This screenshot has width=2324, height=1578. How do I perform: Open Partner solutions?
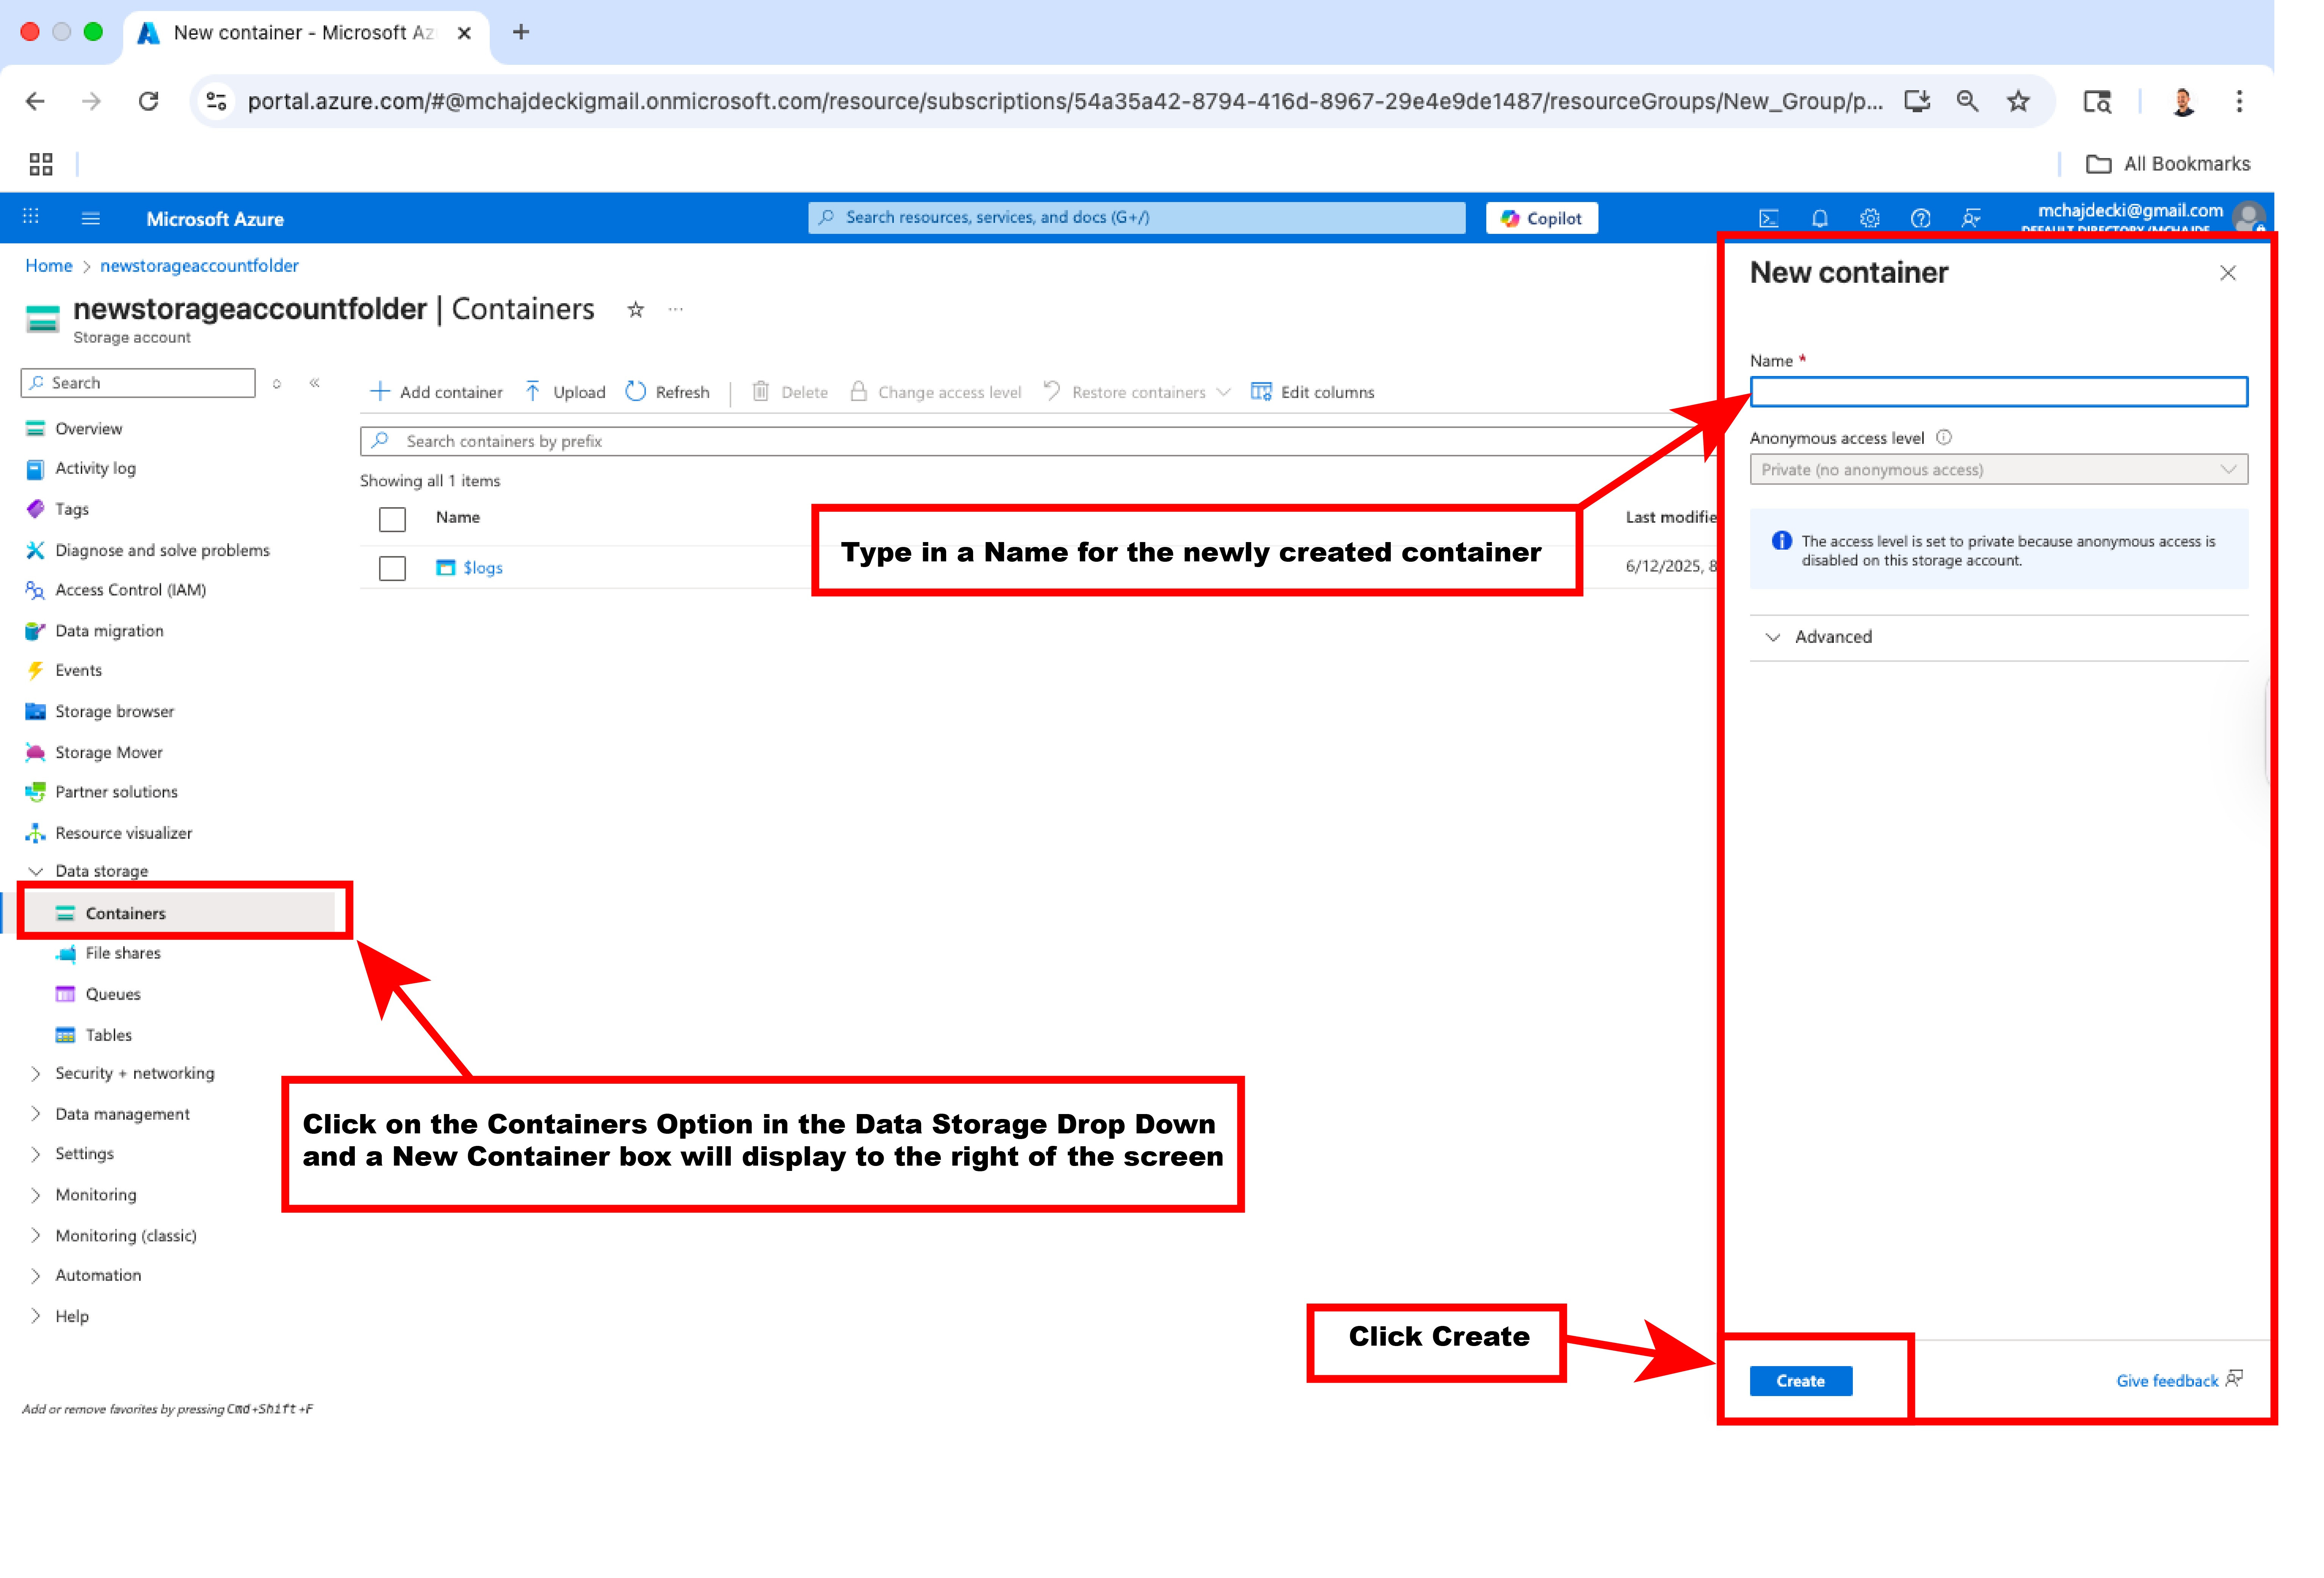point(116,792)
